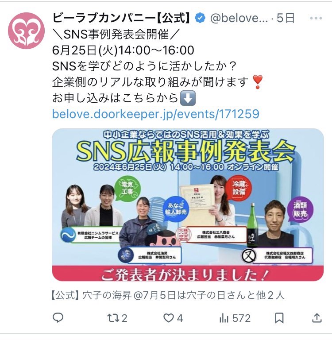Screen dimensions: 332x340
Task: Open the share upload icon
Action: (317, 318)
